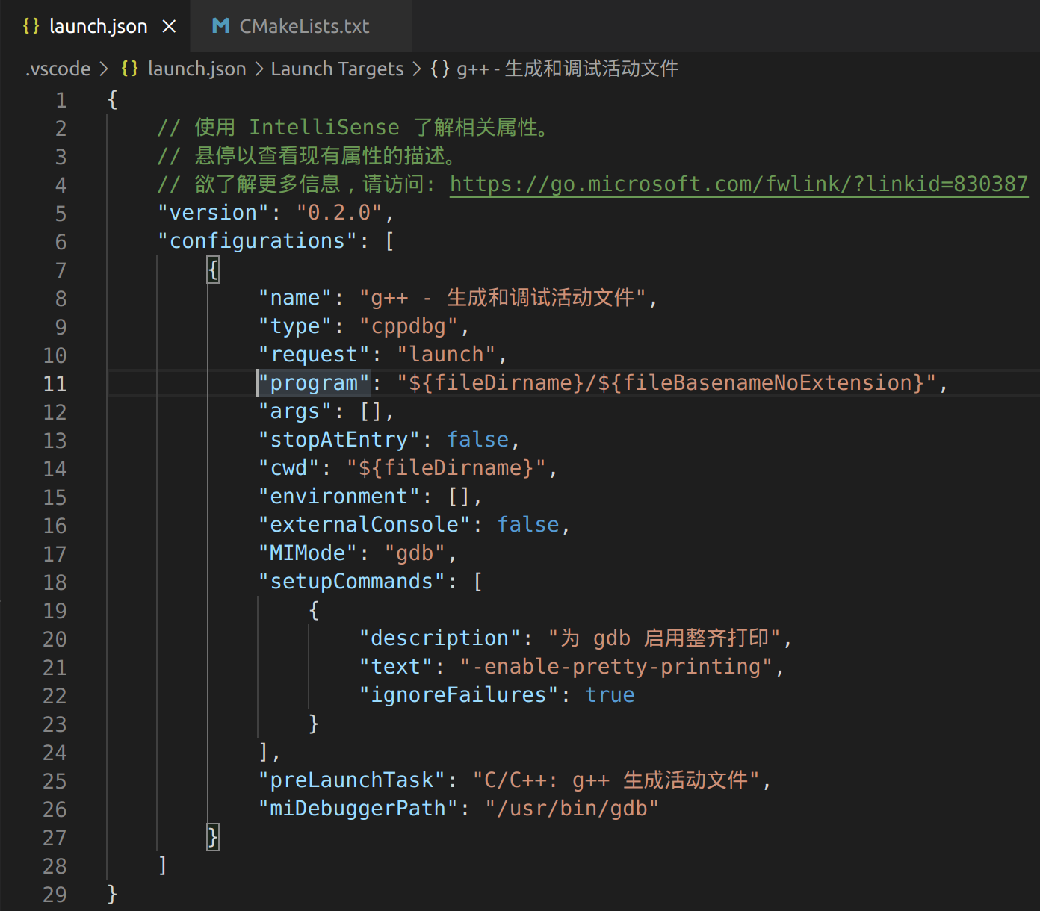Open the g++ 生成和调试活动文件 breadcrumb dropdown
This screenshot has height=911, width=1040.
click(566, 69)
